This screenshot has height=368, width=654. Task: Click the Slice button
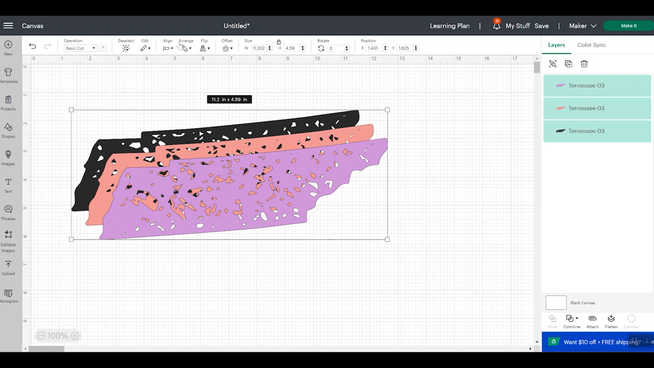(552, 321)
